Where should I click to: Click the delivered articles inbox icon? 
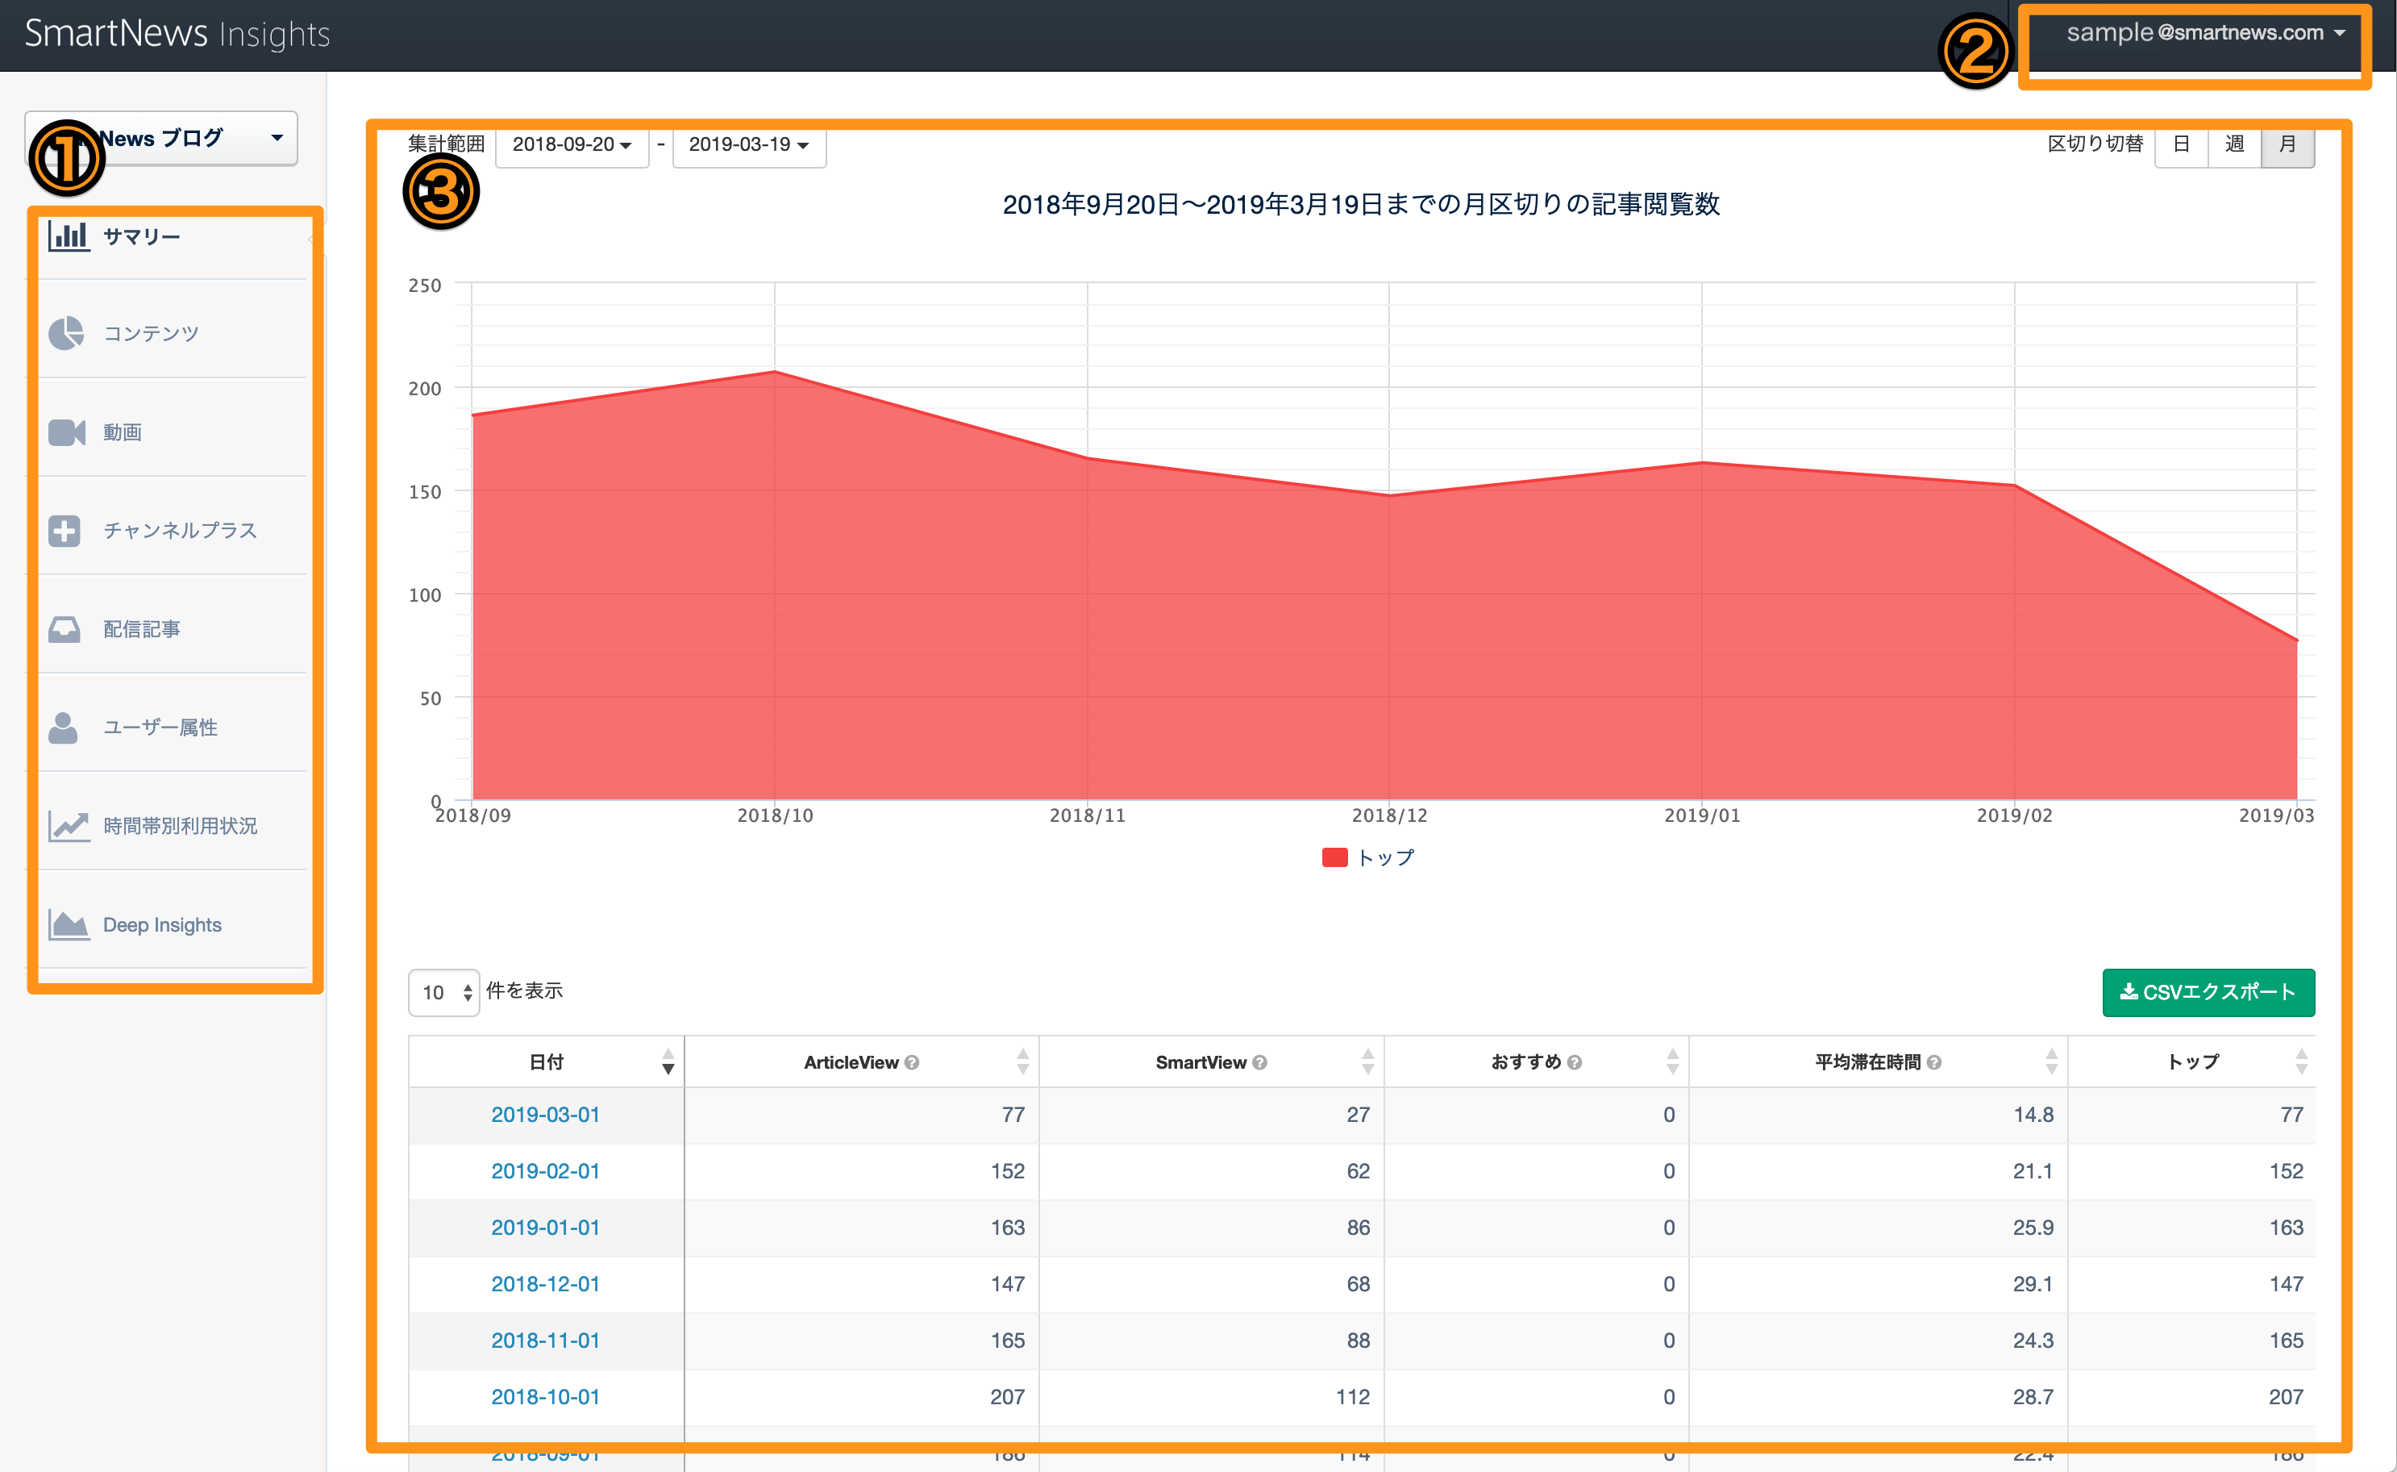tap(65, 630)
